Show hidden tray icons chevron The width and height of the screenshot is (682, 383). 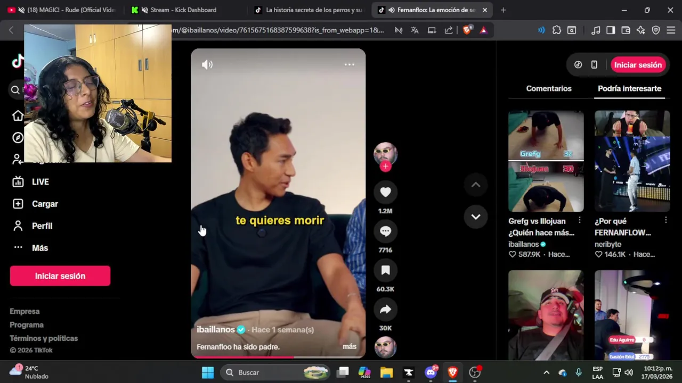pyautogui.click(x=546, y=372)
